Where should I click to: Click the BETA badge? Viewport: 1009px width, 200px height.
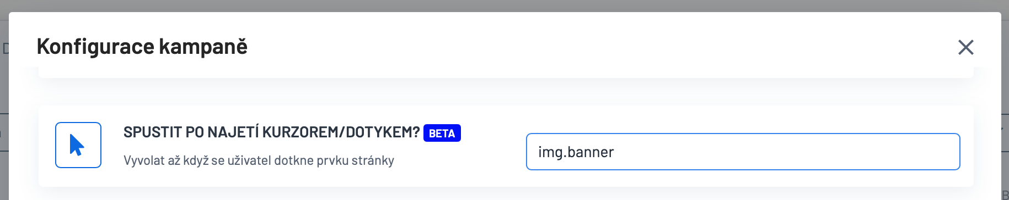(x=442, y=133)
